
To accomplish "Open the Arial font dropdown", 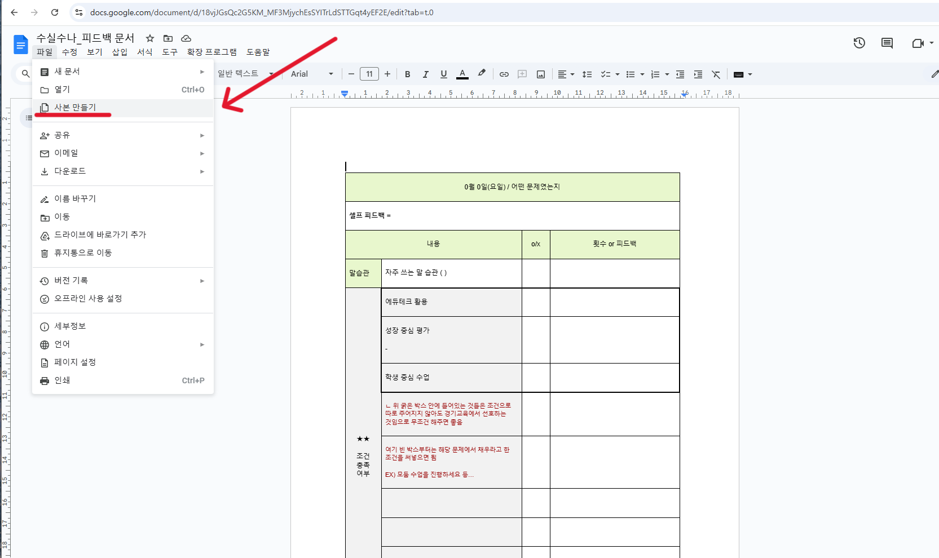I will coord(312,74).
